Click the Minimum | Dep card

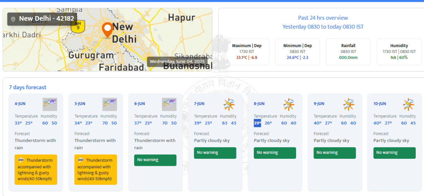tap(297, 52)
